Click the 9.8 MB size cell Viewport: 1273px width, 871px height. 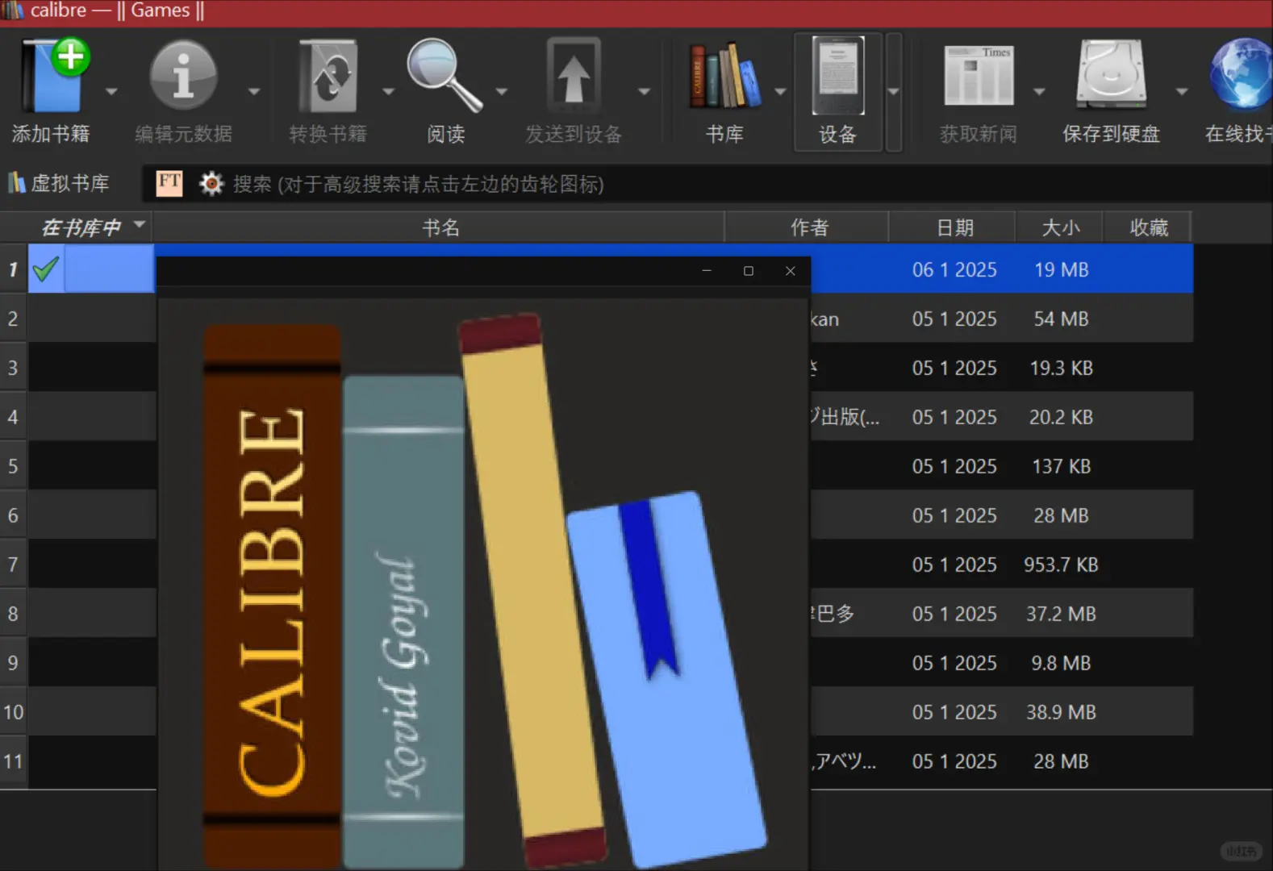point(1061,663)
